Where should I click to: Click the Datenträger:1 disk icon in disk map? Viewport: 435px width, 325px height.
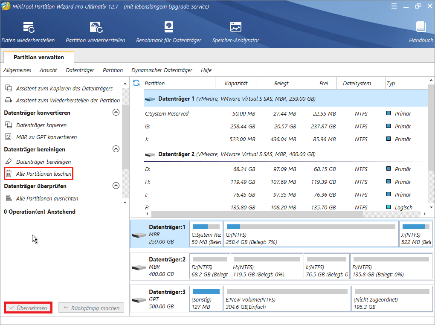click(x=139, y=235)
